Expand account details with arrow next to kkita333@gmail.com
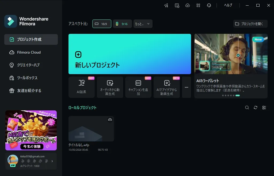This screenshot has width=274, height=176. [x=52, y=161]
